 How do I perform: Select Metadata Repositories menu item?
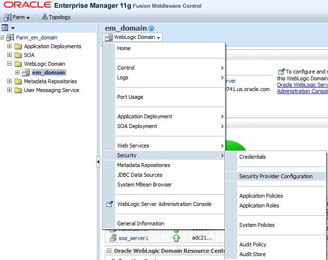[x=164, y=165]
